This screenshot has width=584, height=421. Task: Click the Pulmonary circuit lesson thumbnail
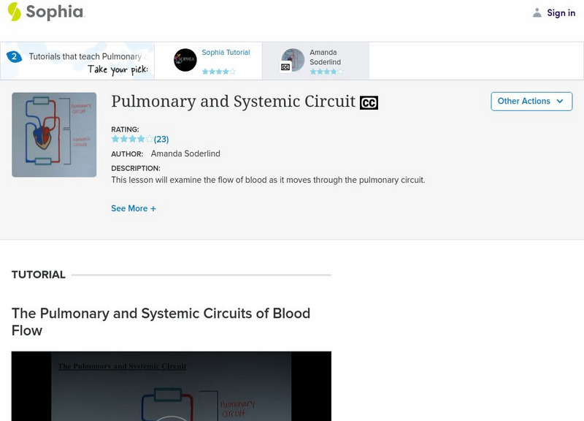[54, 134]
